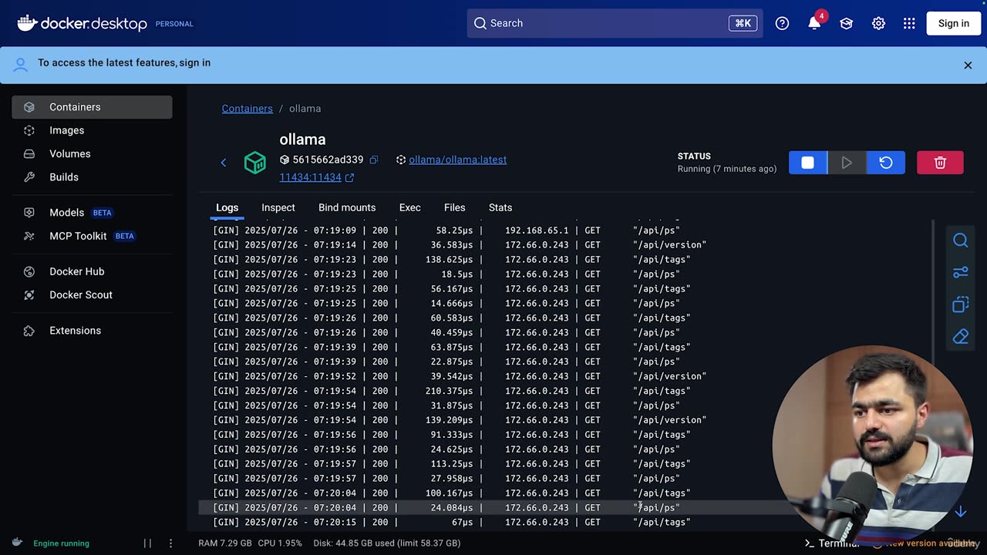Select the log line with 210.375µs

coord(567,391)
